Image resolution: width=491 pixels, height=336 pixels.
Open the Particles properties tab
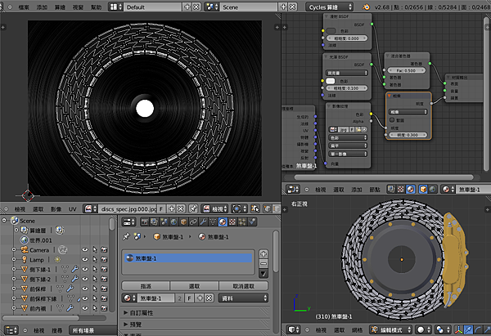pos(241,222)
